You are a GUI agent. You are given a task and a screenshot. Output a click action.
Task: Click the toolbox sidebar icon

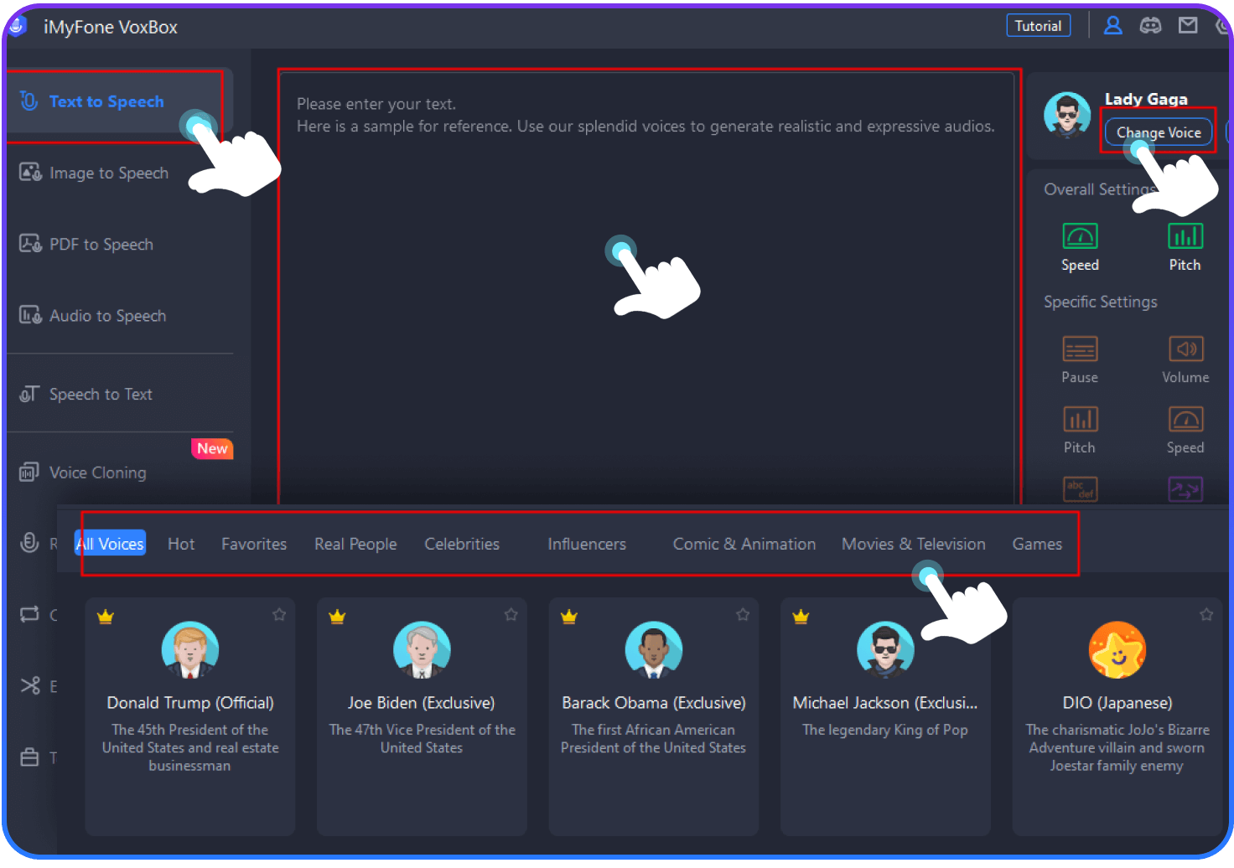coord(29,757)
